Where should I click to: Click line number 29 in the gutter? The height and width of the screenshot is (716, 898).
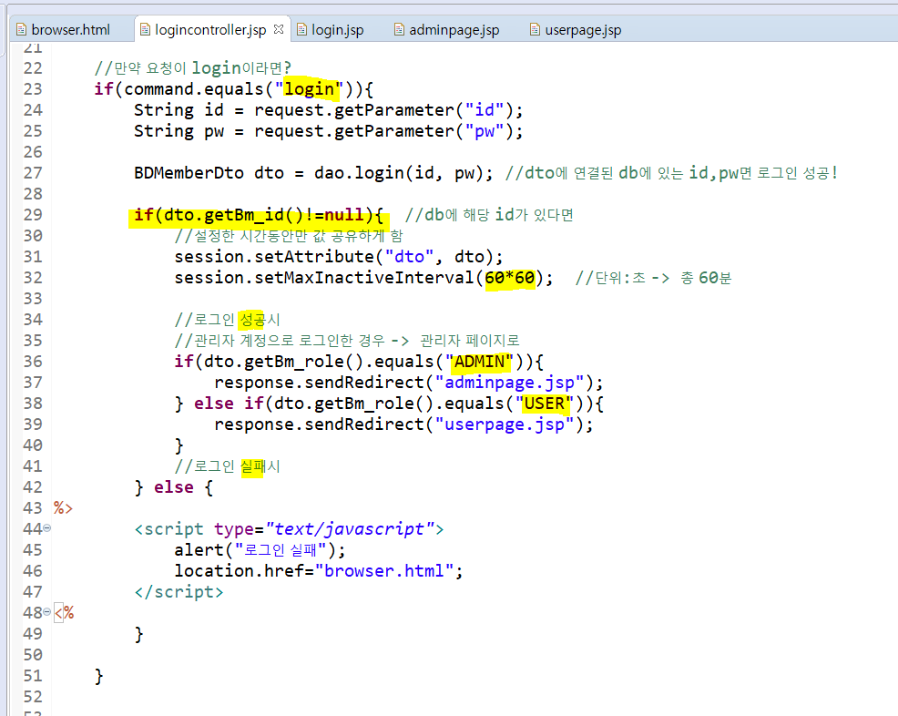(x=33, y=215)
